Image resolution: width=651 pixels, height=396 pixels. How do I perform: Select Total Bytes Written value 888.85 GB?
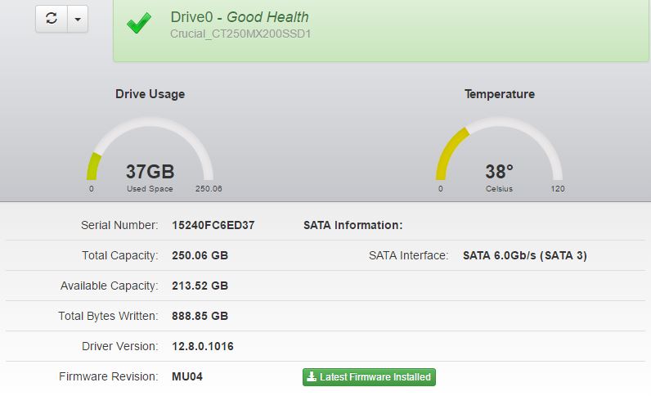pyautogui.click(x=200, y=316)
